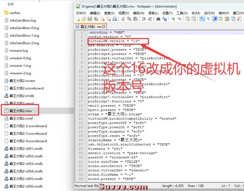The height and width of the screenshot is (191, 244).
Task: Click the Sync horizontal scrolling icon
Action: (x=194, y=19)
